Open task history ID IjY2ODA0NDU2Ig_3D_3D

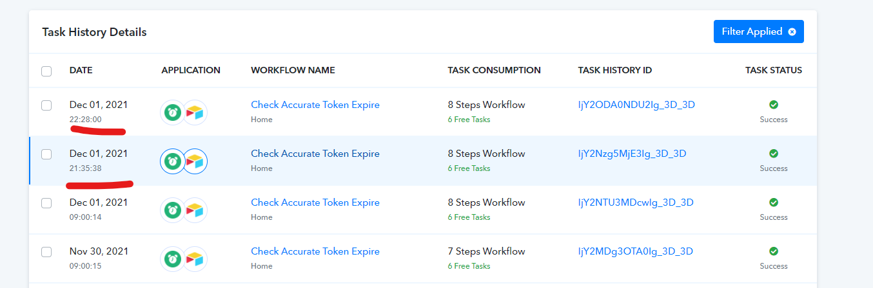[x=636, y=105]
